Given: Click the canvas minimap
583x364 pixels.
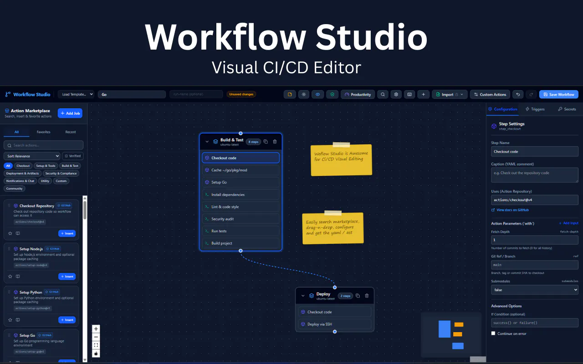Looking at the screenshot, I should (x=451, y=334).
